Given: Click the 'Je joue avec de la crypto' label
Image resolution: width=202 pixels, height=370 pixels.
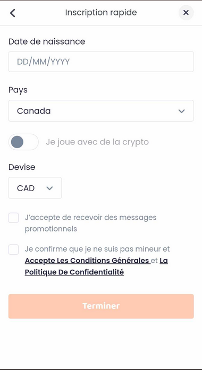Looking at the screenshot, I should pyautogui.click(x=97, y=142).
